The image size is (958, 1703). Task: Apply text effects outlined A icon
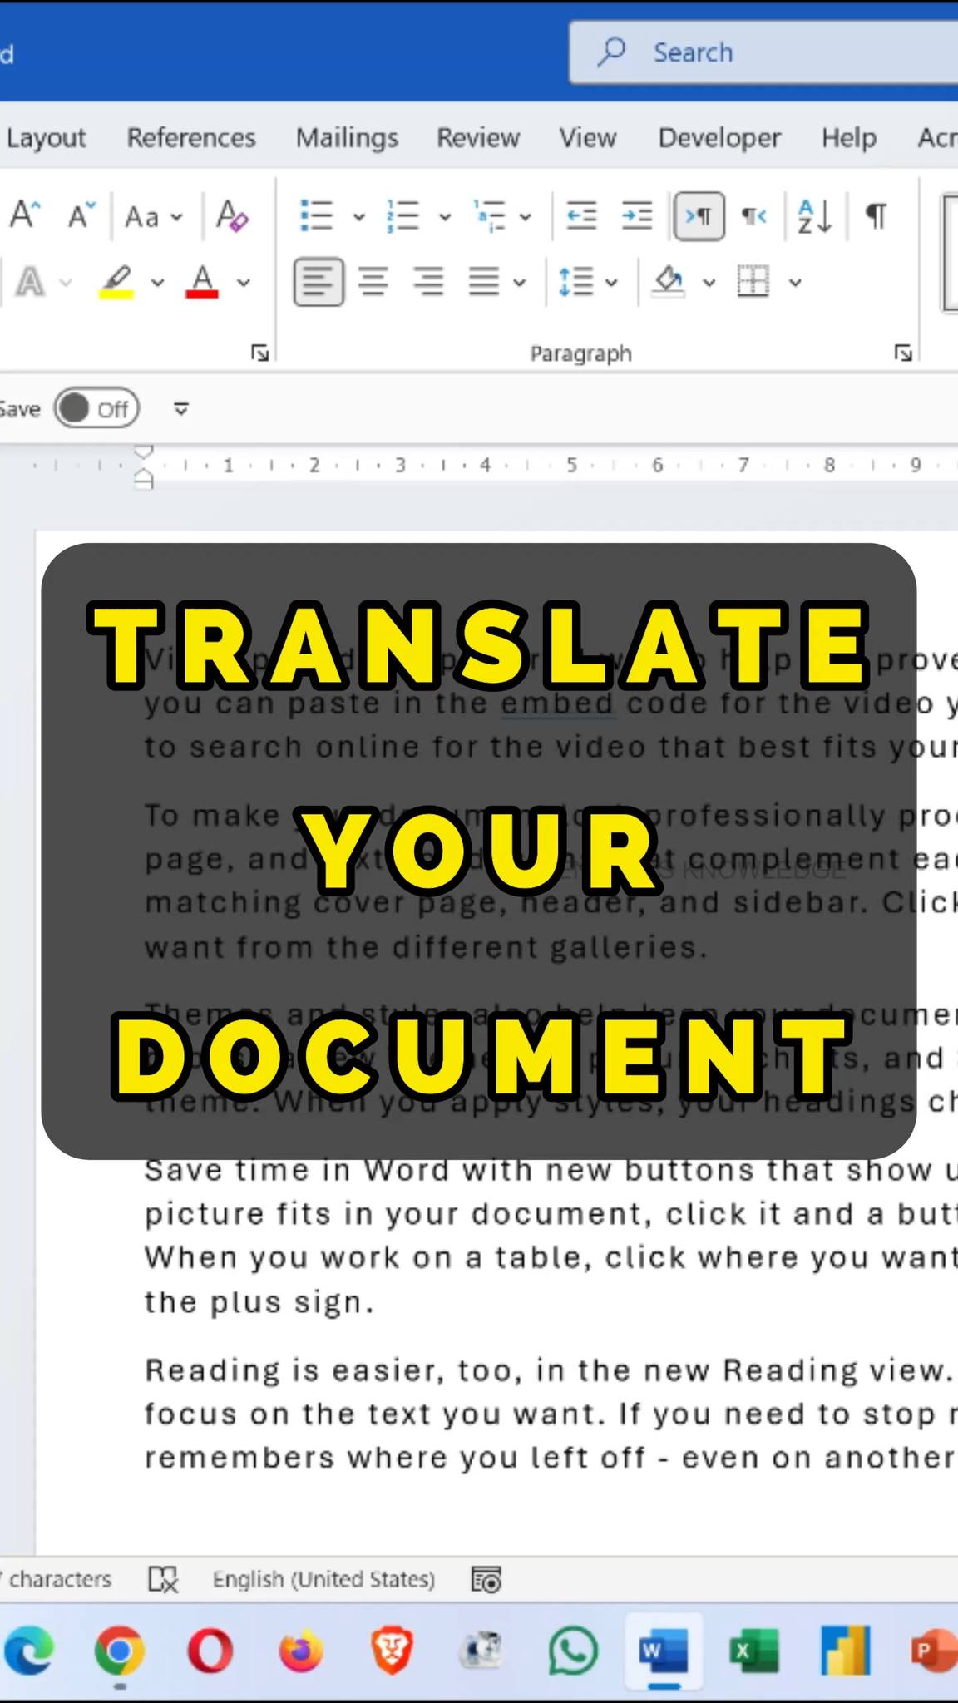(x=31, y=283)
